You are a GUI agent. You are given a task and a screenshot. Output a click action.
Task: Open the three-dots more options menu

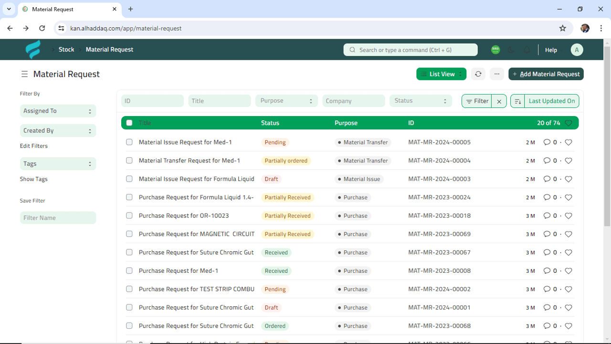[x=497, y=74]
